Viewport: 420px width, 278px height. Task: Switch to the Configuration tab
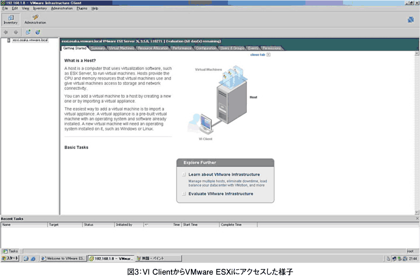point(206,48)
